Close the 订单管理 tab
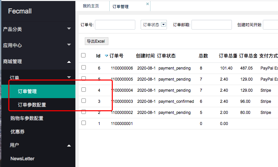 point(147,4)
